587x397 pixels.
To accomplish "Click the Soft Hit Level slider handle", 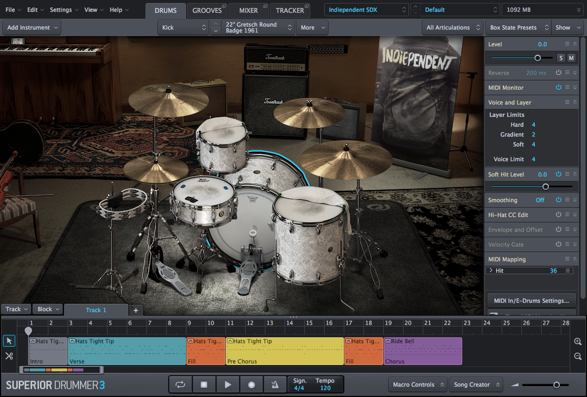I will pyautogui.click(x=546, y=186).
